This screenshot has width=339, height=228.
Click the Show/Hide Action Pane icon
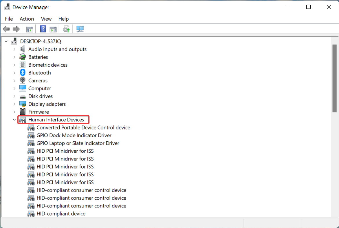(x=53, y=29)
